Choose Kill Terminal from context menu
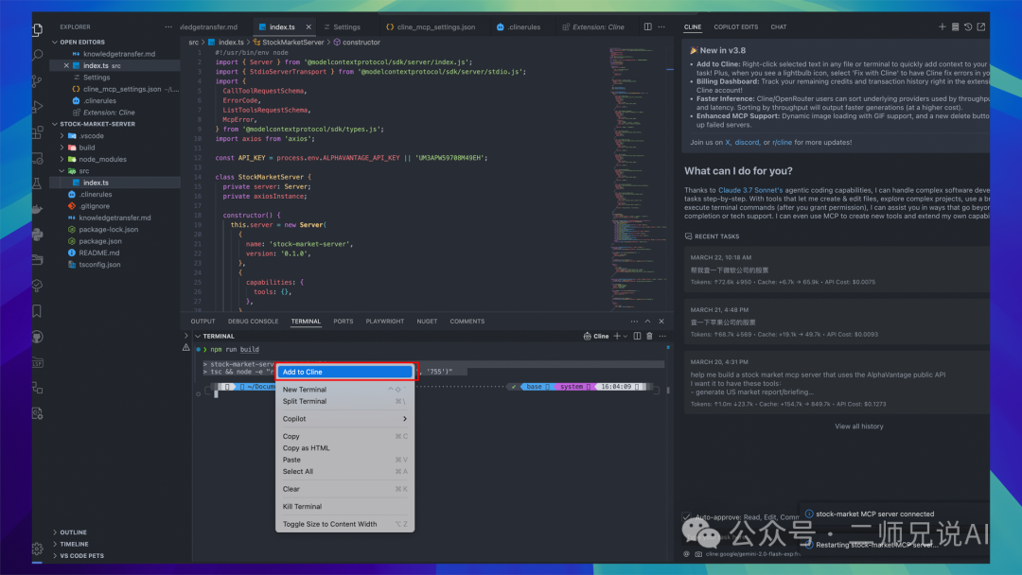Viewport: 1022px width, 575px height. (344, 506)
